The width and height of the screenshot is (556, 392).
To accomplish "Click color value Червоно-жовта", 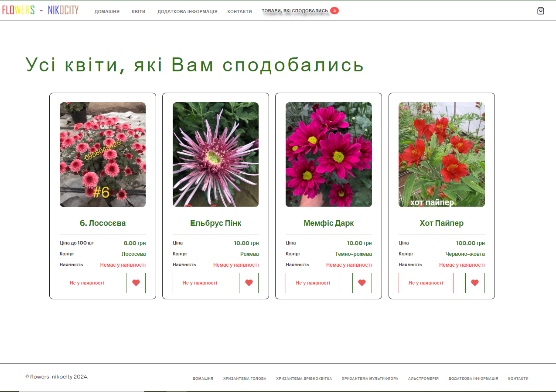I will click(465, 254).
